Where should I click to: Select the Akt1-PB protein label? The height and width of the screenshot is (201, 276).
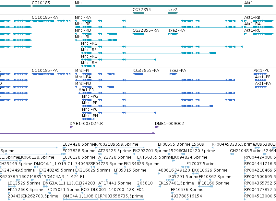tap(263, 77)
